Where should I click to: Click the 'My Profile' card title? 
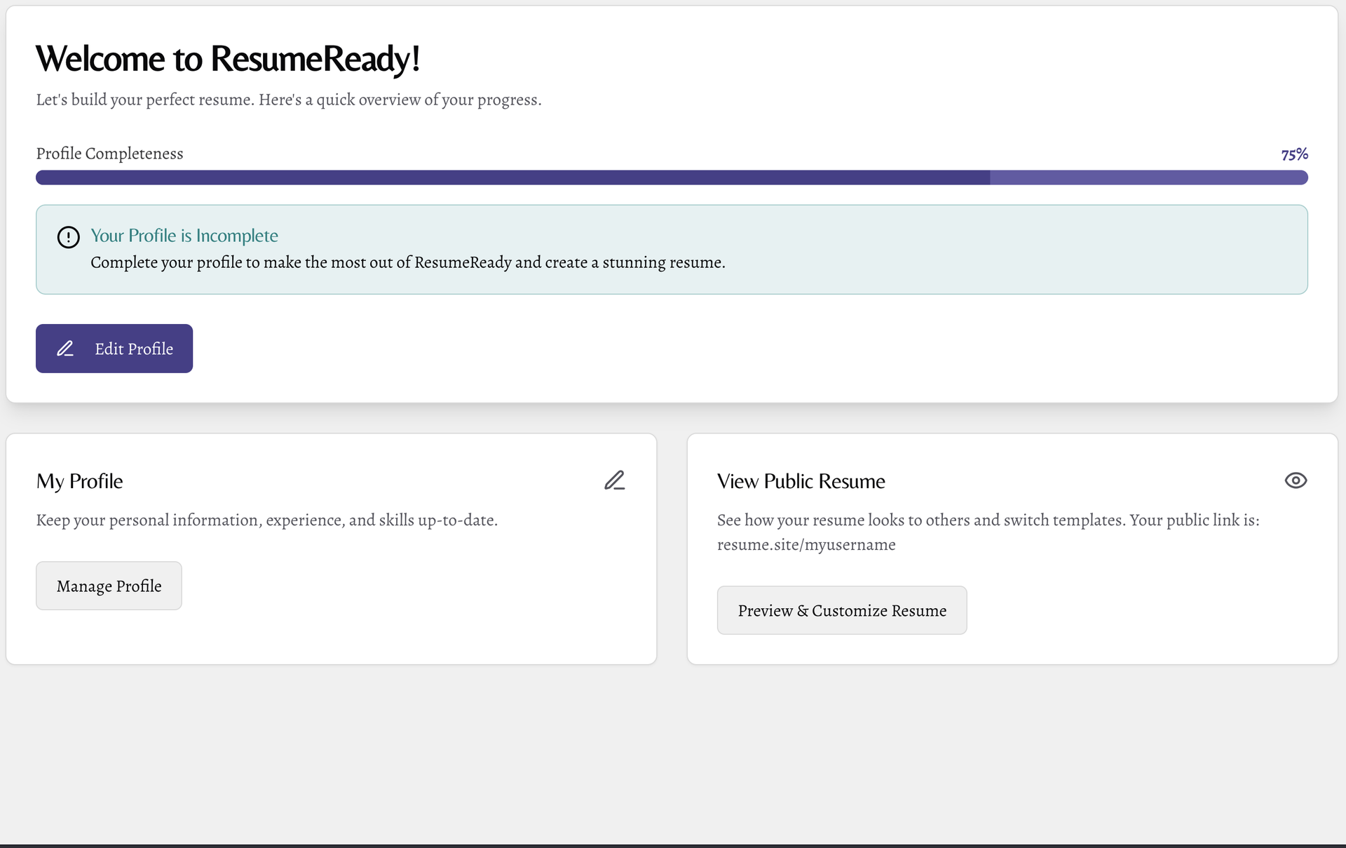80,481
